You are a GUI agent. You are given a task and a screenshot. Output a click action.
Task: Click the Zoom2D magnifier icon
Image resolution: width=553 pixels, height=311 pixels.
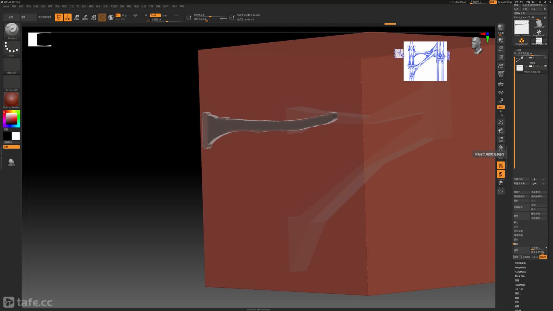tap(501, 48)
